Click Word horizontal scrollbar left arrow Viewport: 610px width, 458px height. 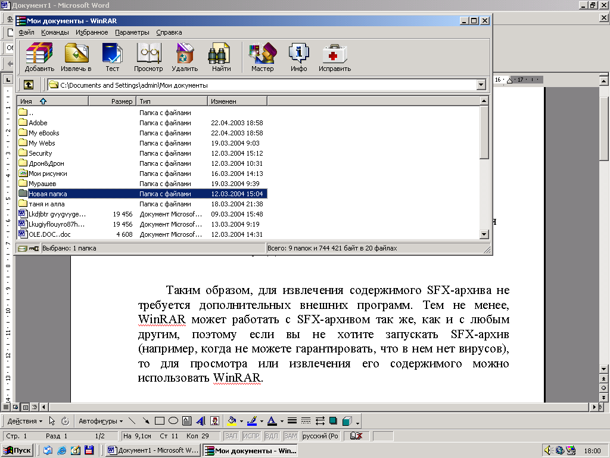(x=43, y=407)
